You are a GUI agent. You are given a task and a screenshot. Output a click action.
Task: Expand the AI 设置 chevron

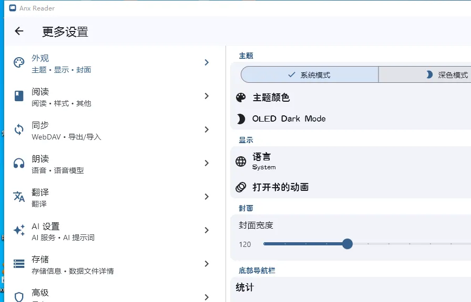pyautogui.click(x=207, y=230)
